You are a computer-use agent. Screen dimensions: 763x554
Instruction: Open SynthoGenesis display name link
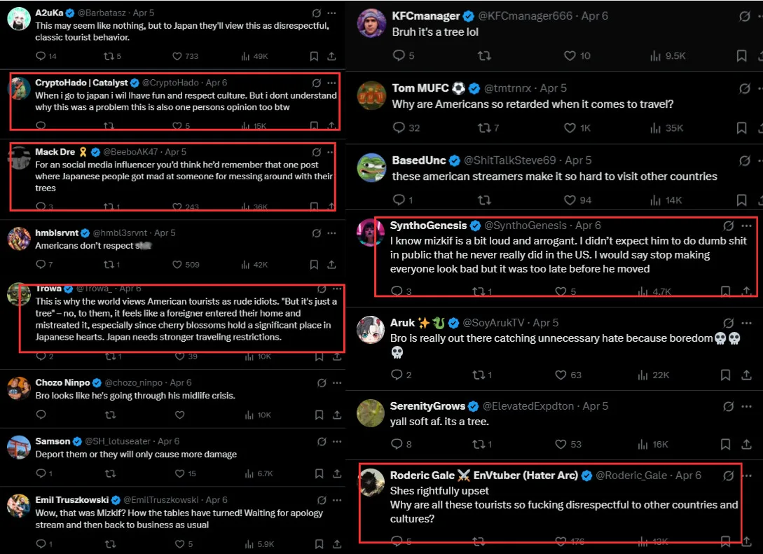click(428, 226)
